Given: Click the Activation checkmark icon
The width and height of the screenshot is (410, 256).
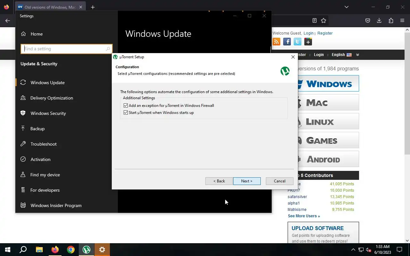Looking at the screenshot, I should coord(23,159).
